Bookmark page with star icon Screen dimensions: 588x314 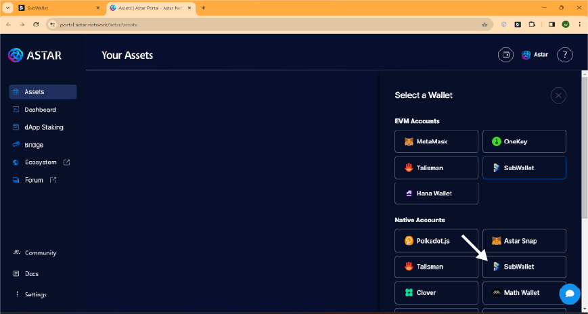(484, 24)
